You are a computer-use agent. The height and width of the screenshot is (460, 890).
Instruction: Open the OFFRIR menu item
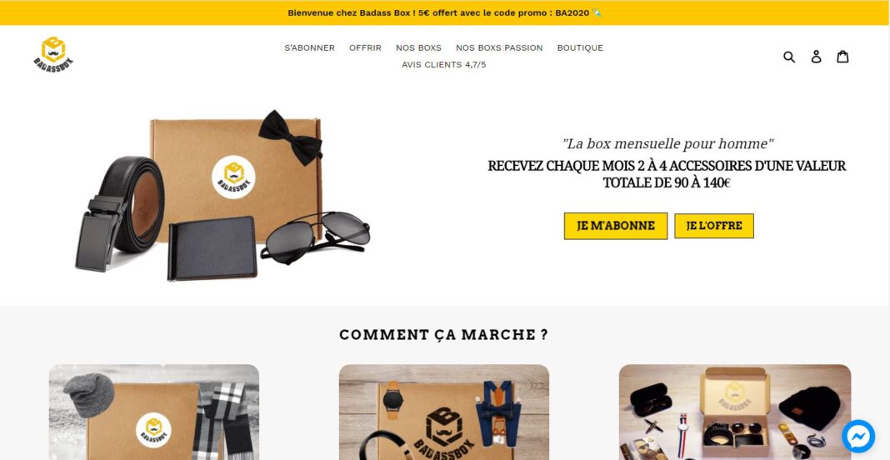365,47
